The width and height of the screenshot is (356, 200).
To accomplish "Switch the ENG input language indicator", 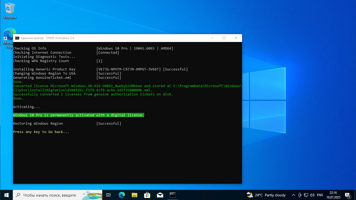I will [320, 195].
